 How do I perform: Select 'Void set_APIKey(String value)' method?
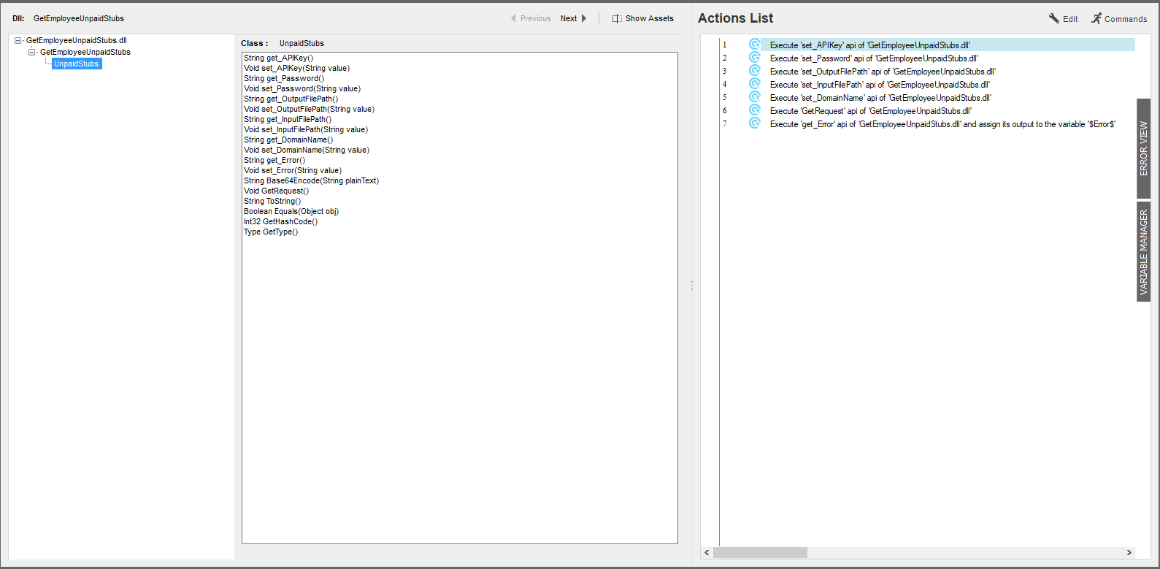coord(297,69)
